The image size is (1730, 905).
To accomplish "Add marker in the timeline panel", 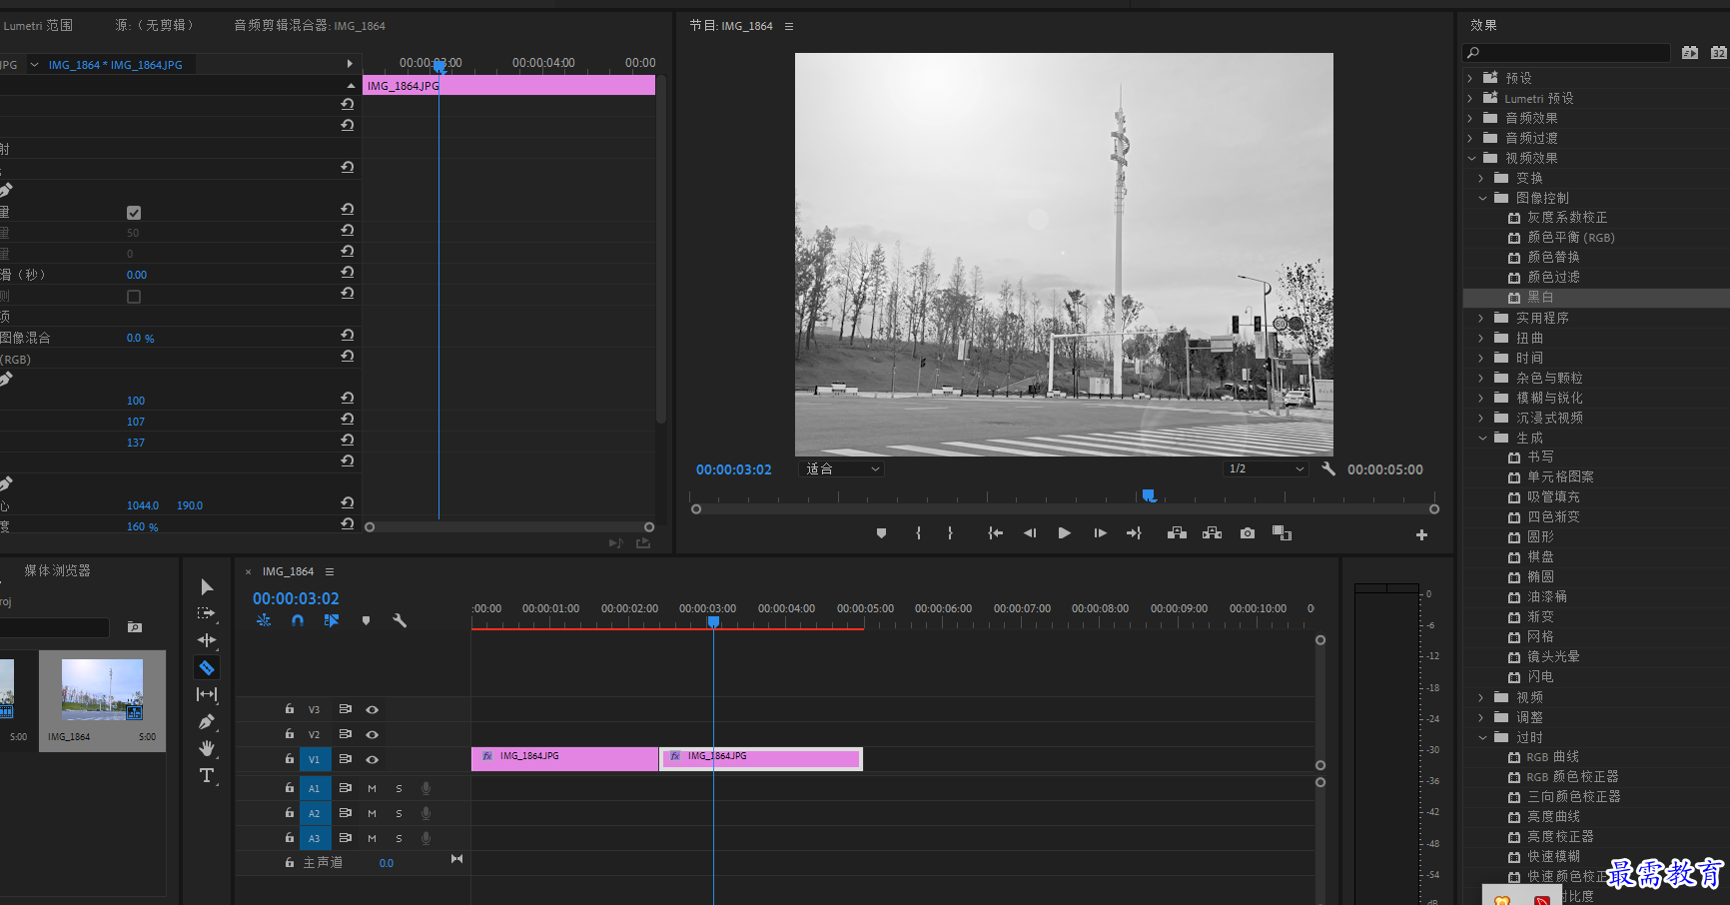I will pos(366,620).
